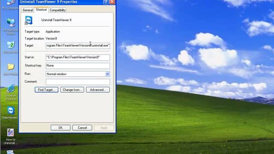Switch to the General tab

click(27, 10)
